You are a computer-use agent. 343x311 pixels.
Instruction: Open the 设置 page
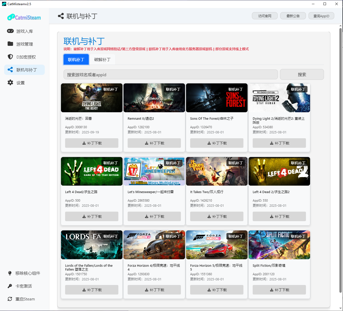point(24,83)
